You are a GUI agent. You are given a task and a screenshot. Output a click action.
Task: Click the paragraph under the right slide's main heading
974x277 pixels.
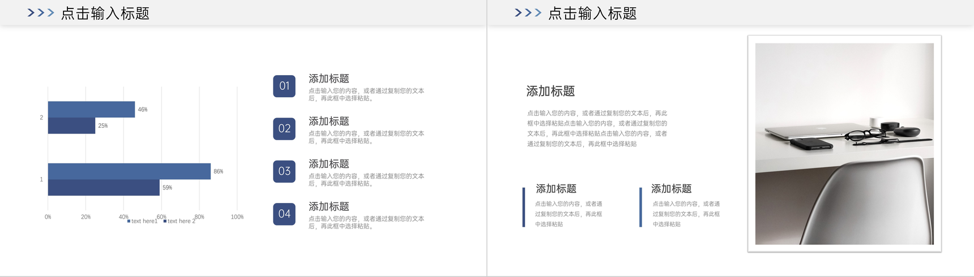point(597,128)
